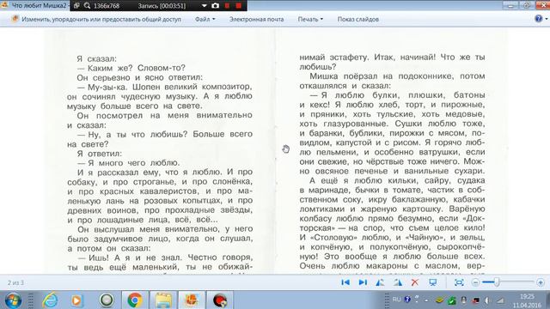Image resolution: width=550 pixels, height=309 pixels.
Task: Start slideshow from bottom monitor icon
Action: pyautogui.click(x=433, y=282)
